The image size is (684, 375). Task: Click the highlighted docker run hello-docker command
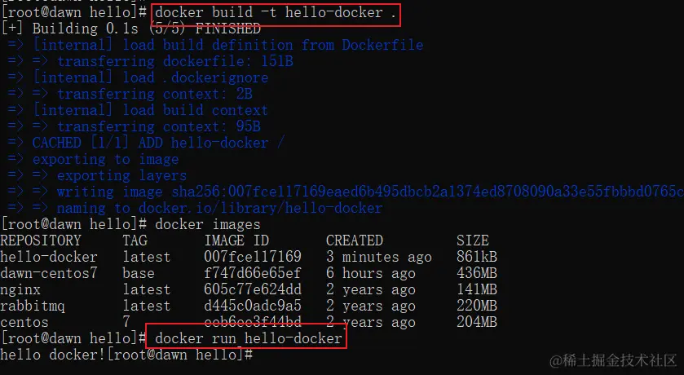(x=248, y=338)
